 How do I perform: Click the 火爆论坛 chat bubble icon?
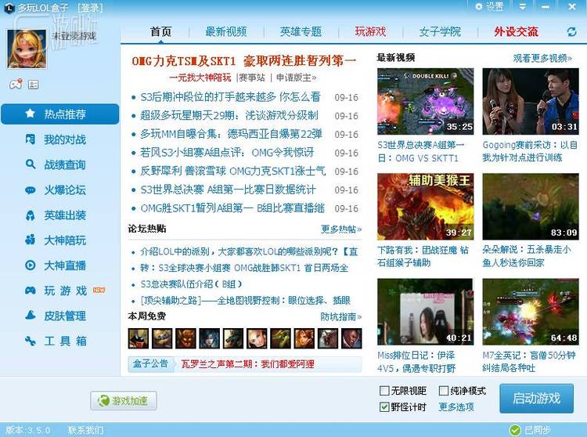pos(30,190)
